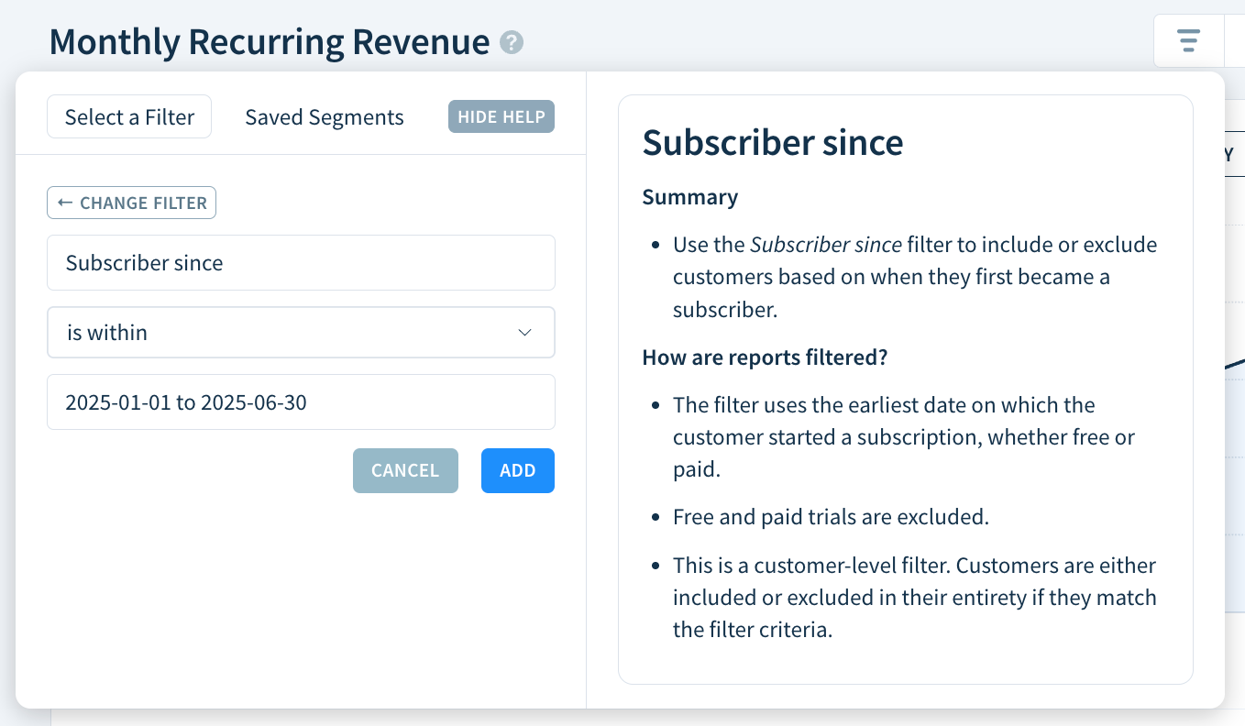This screenshot has width=1245, height=726.
Task: Click the funnel filter icon in the top right
Action: point(1188,40)
